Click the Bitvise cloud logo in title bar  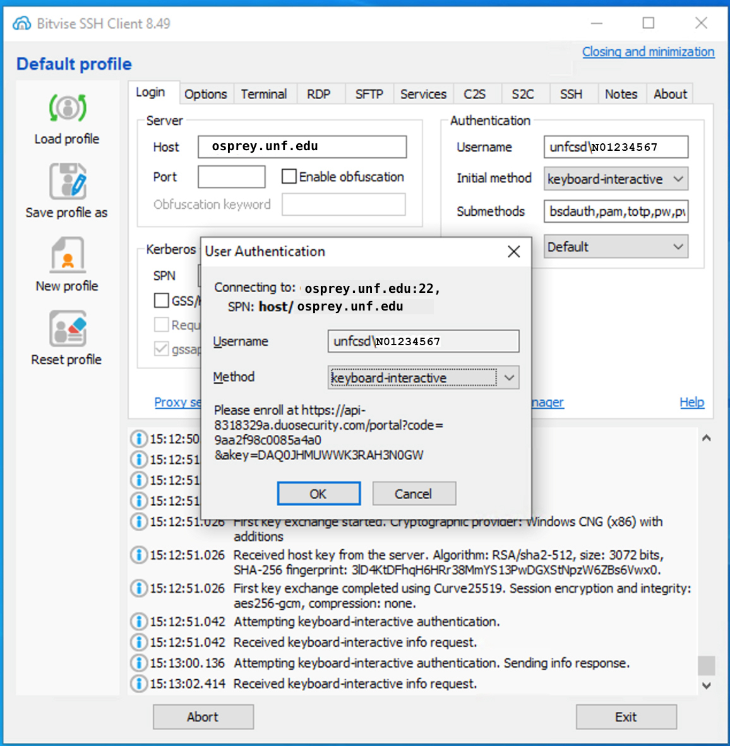(x=22, y=23)
